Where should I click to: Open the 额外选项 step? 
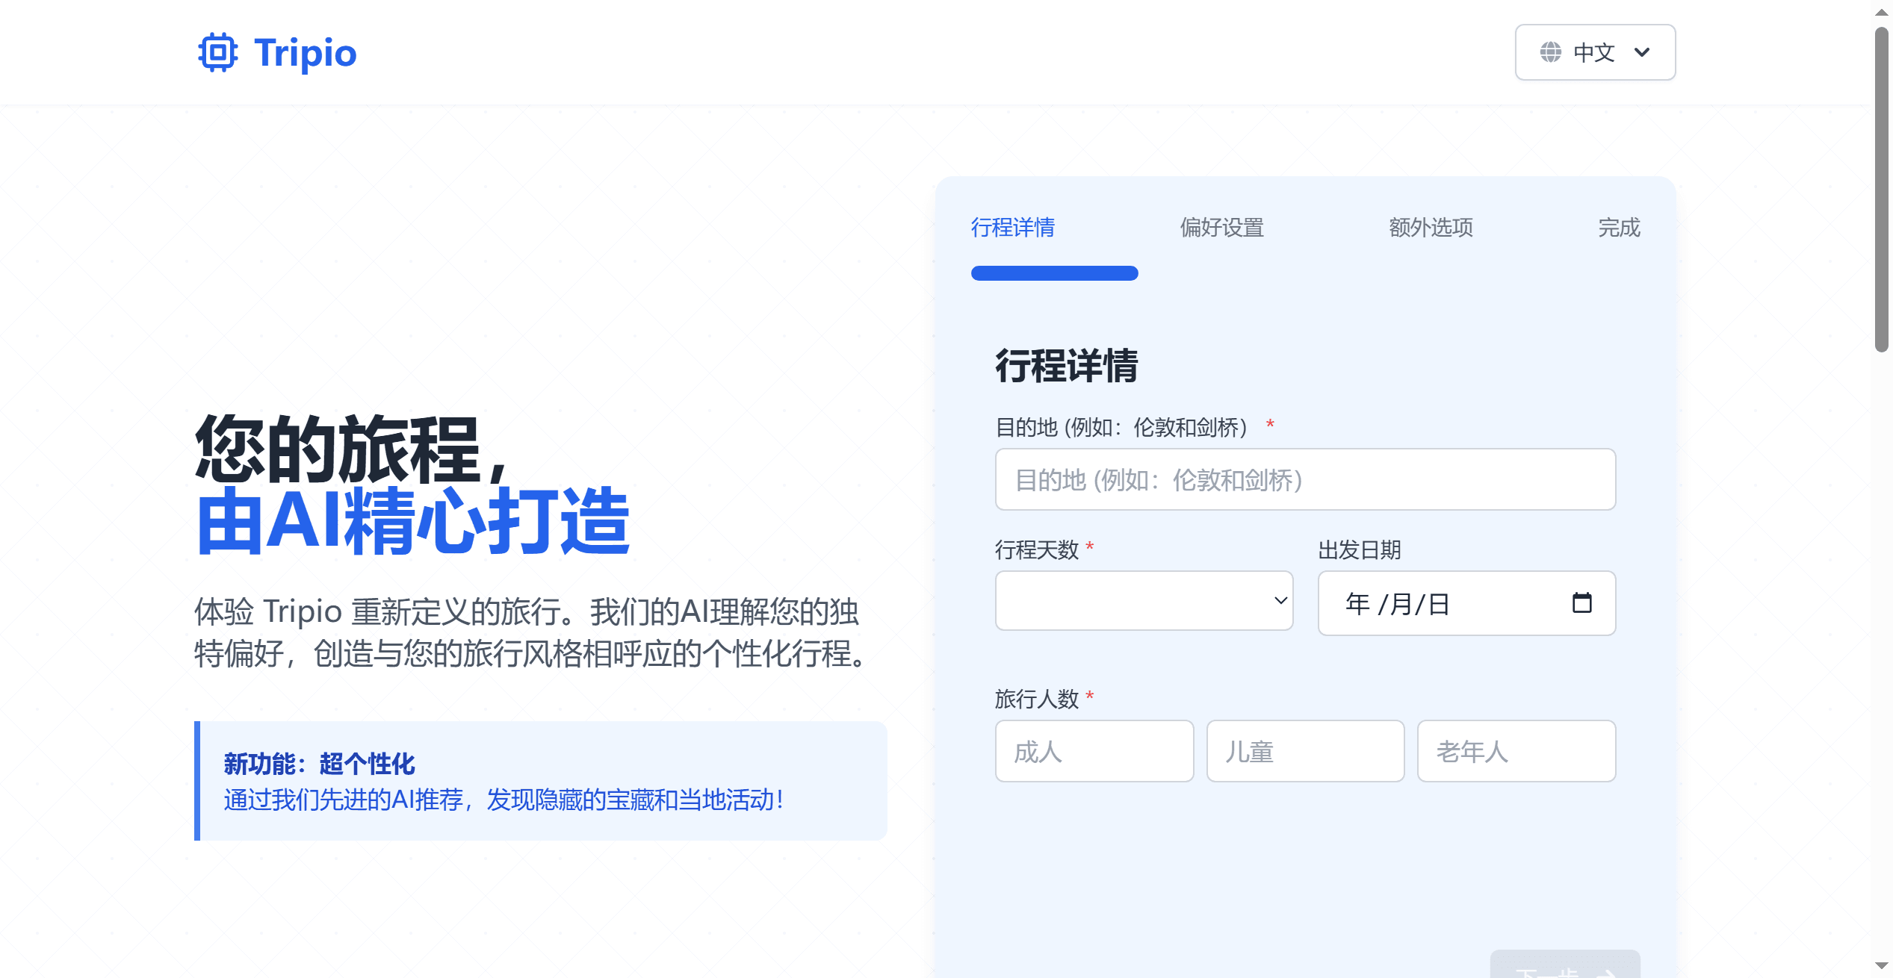pos(1431,228)
